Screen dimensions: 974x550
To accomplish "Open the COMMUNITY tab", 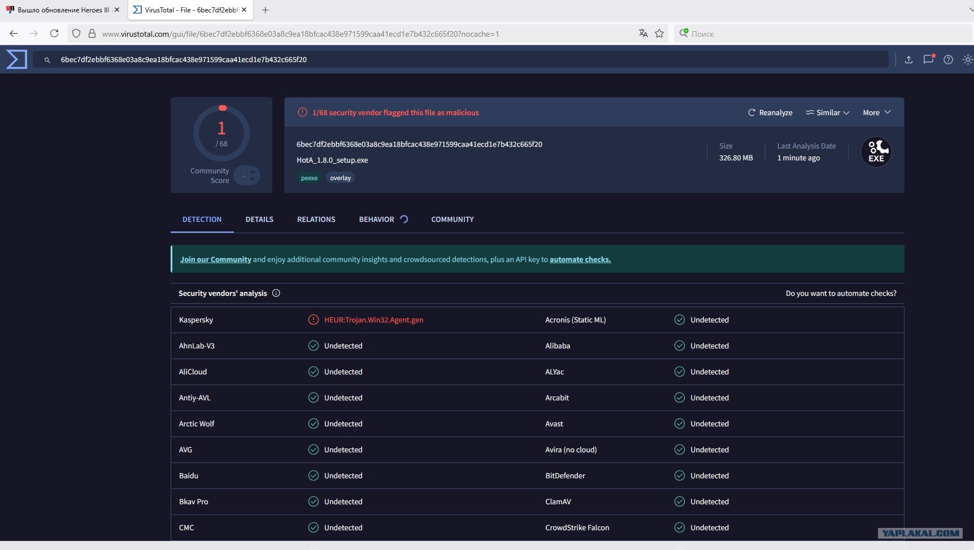I will (453, 219).
